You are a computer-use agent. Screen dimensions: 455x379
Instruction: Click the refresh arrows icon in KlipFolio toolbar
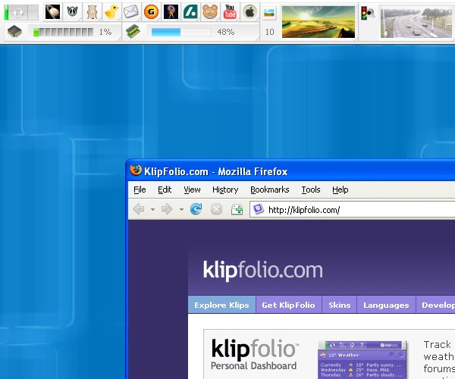(18, 12)
